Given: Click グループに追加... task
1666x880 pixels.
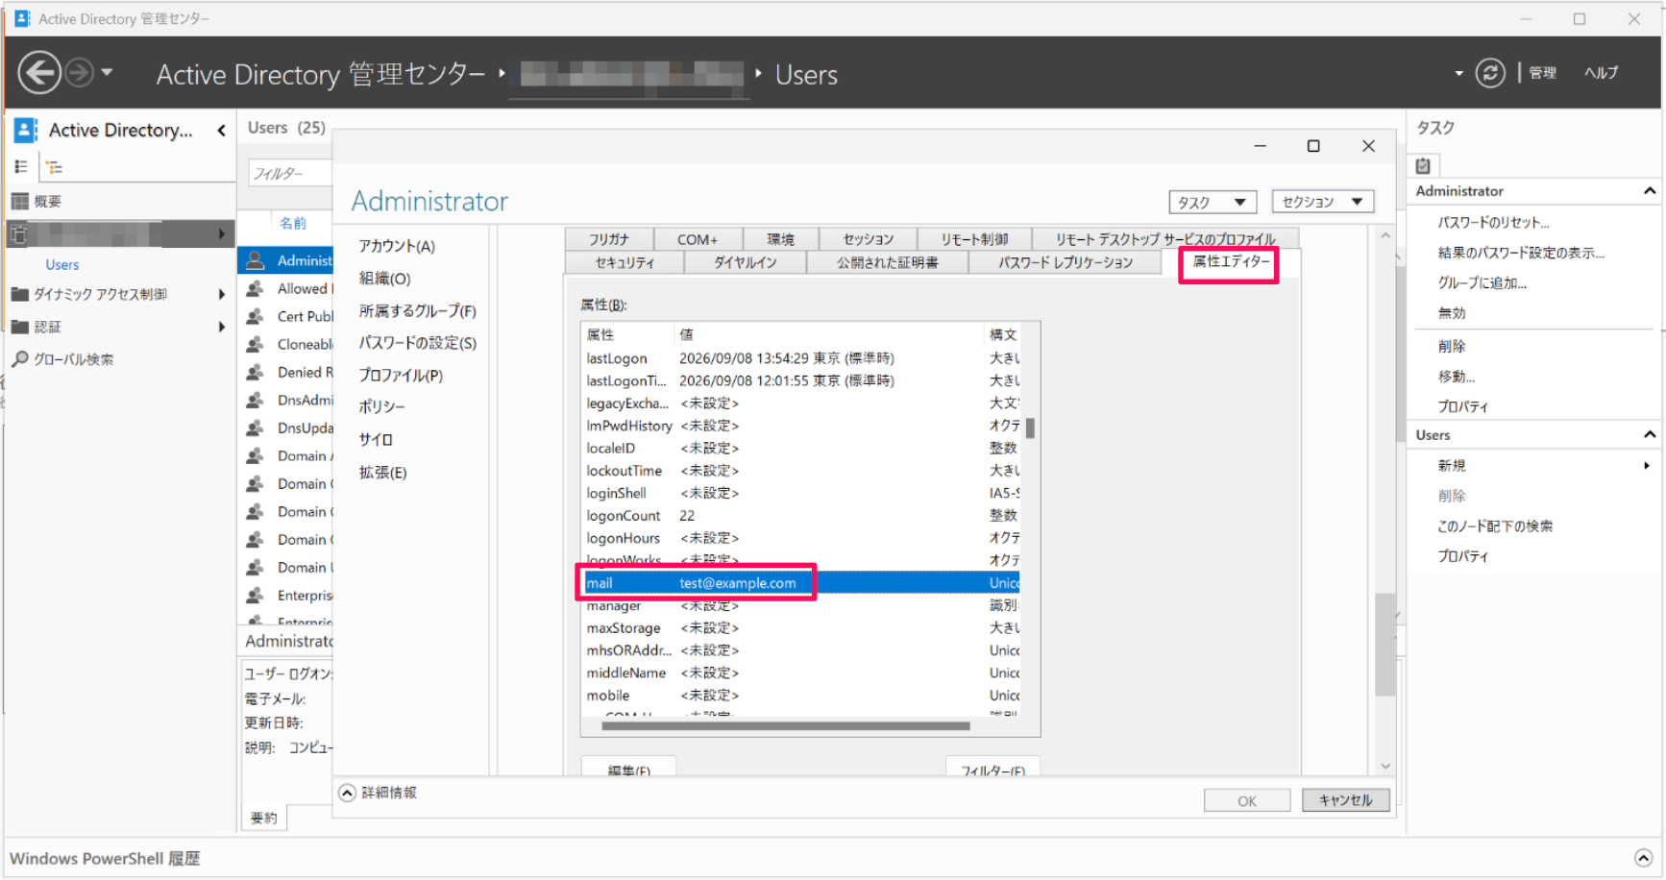Looking at the screenshot, I should click(x=1482, y=283).
